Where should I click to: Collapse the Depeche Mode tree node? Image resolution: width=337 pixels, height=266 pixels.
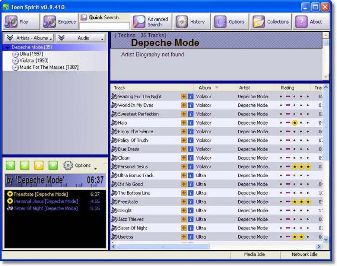click(8, 48)
